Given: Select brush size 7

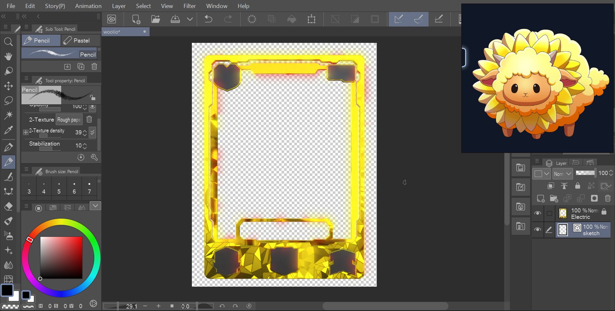Looking at the screenshot, I should click(x=89, y=187).
